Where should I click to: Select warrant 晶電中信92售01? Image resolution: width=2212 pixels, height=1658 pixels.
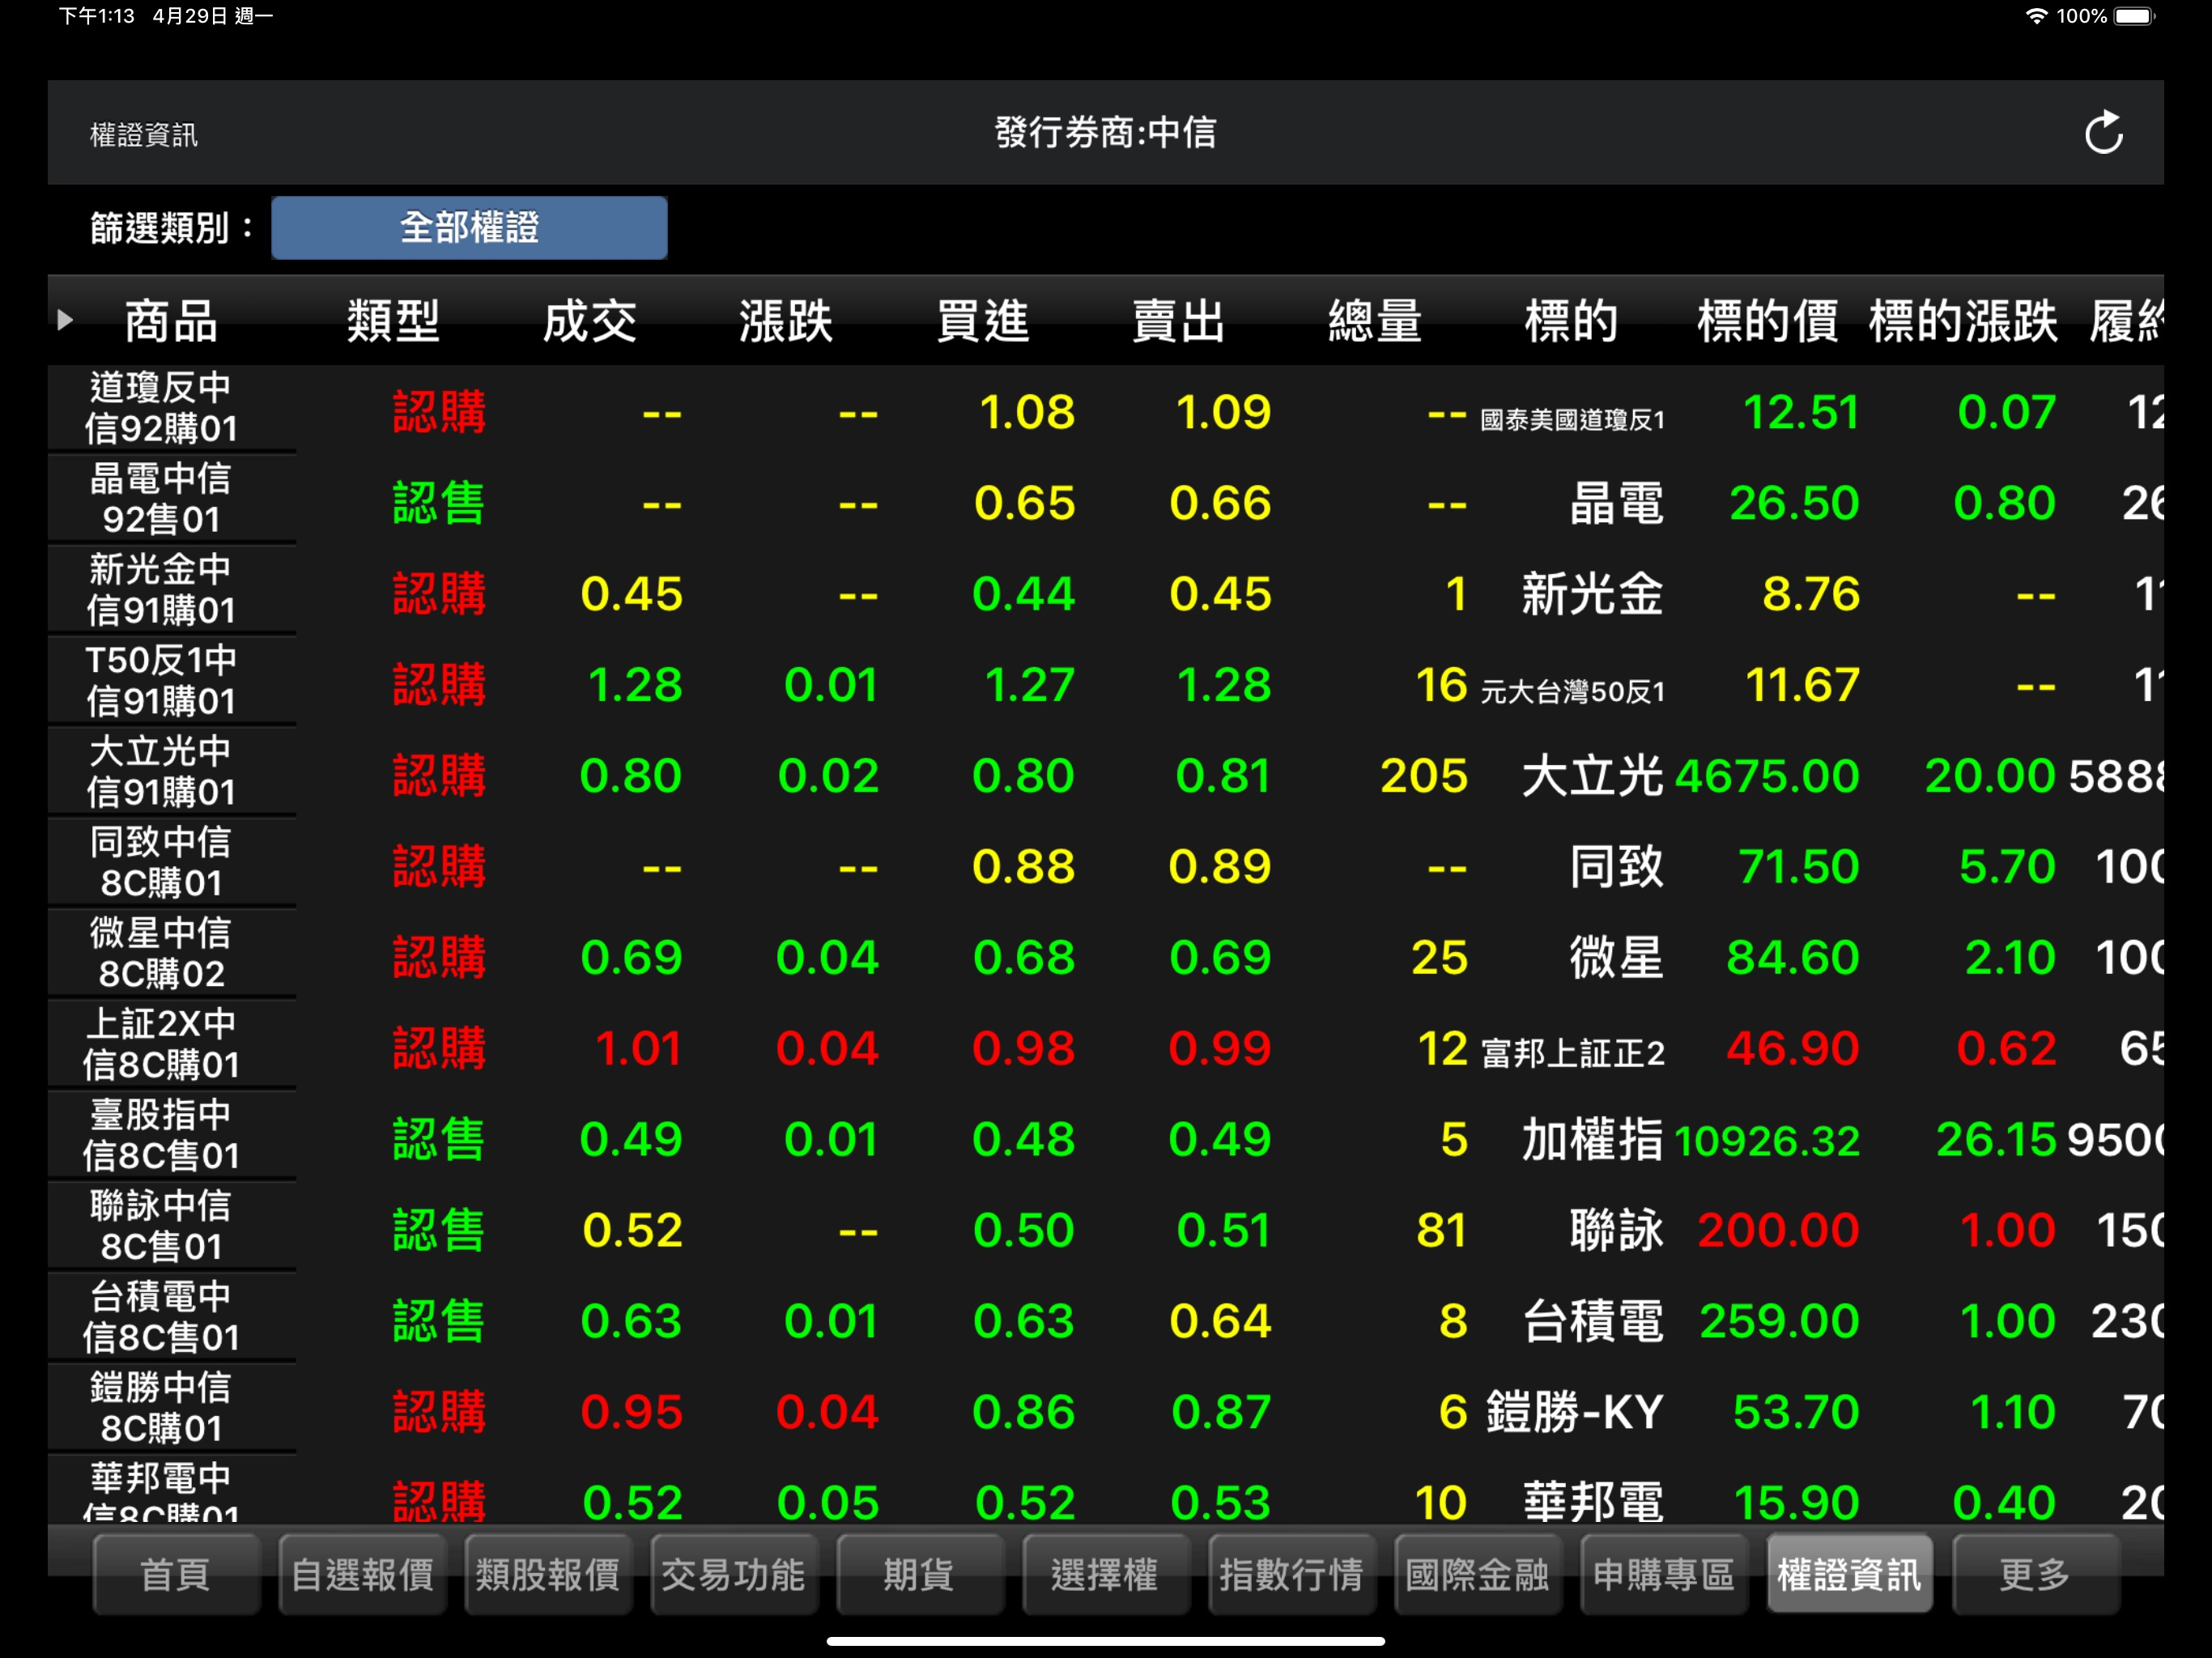(161, 499)
